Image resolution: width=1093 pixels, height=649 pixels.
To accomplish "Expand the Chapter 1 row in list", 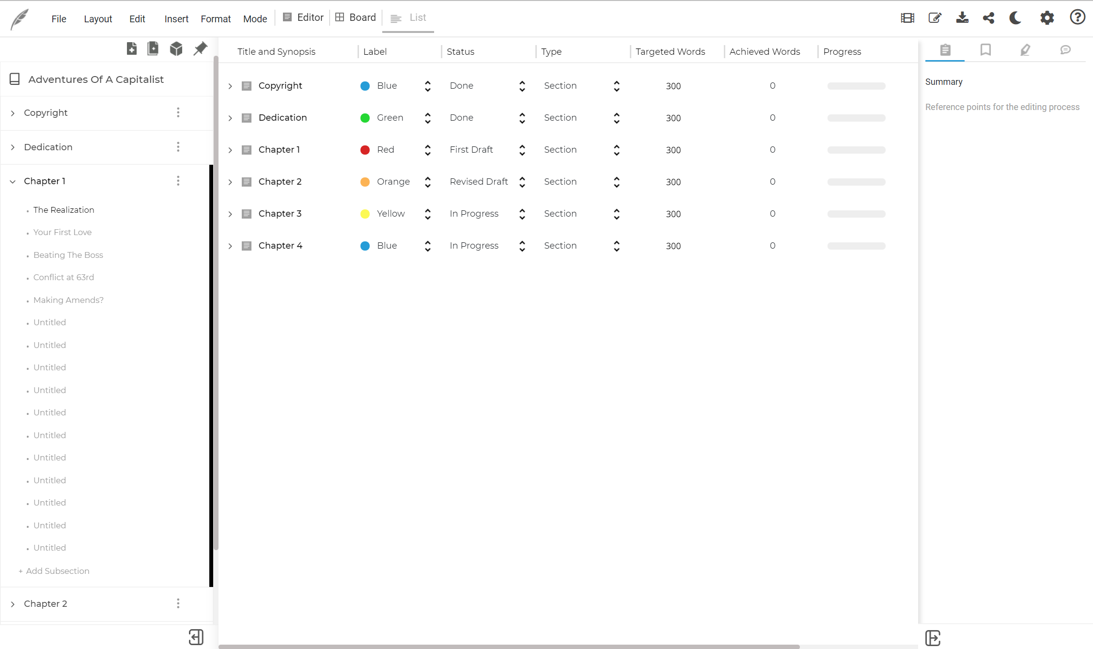I will [230, 150].
